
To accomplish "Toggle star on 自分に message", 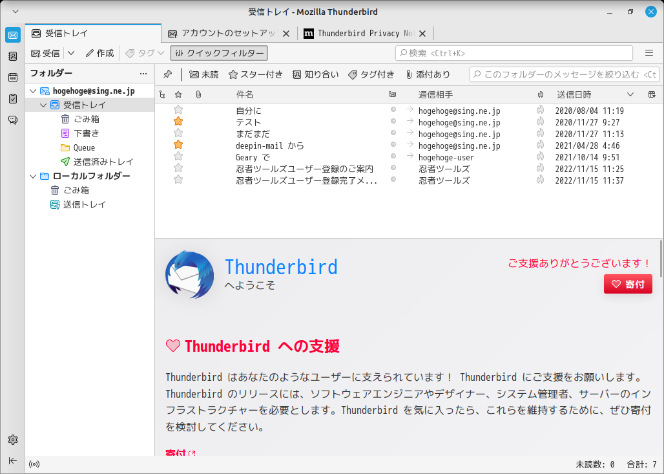I will [178, 110].
